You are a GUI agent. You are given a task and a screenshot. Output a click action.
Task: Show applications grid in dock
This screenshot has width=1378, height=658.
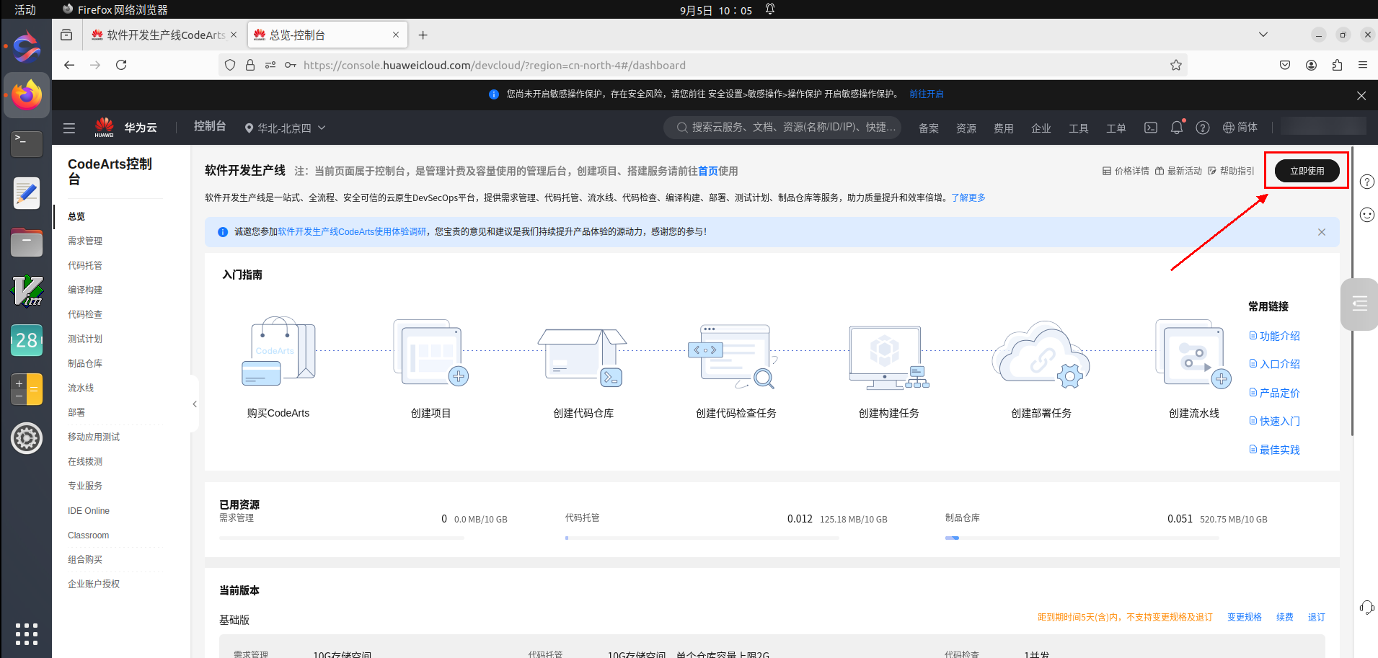pos(27,633)
